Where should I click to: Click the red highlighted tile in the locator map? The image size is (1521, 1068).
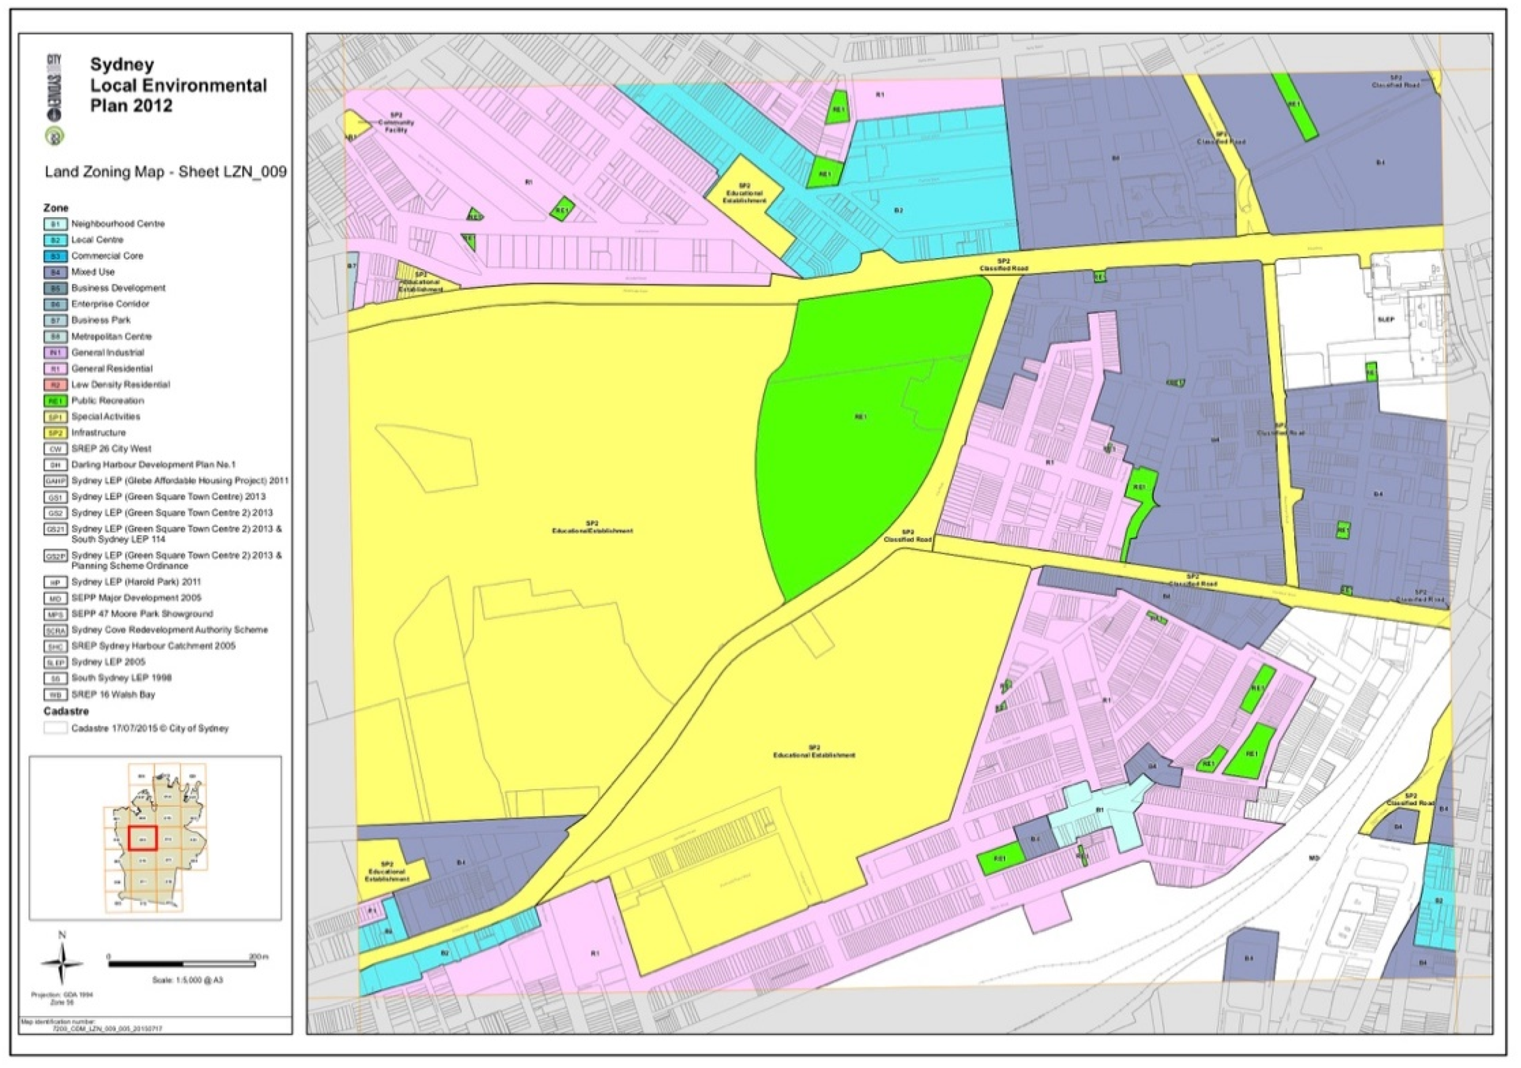point(142,838)
